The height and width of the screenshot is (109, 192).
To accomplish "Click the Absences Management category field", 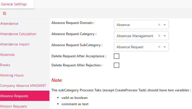I will click(136, 36).
